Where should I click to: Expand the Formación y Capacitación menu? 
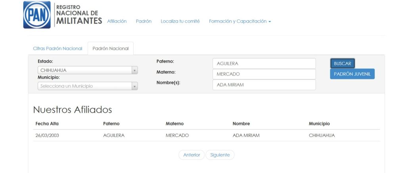click(239, 21)
